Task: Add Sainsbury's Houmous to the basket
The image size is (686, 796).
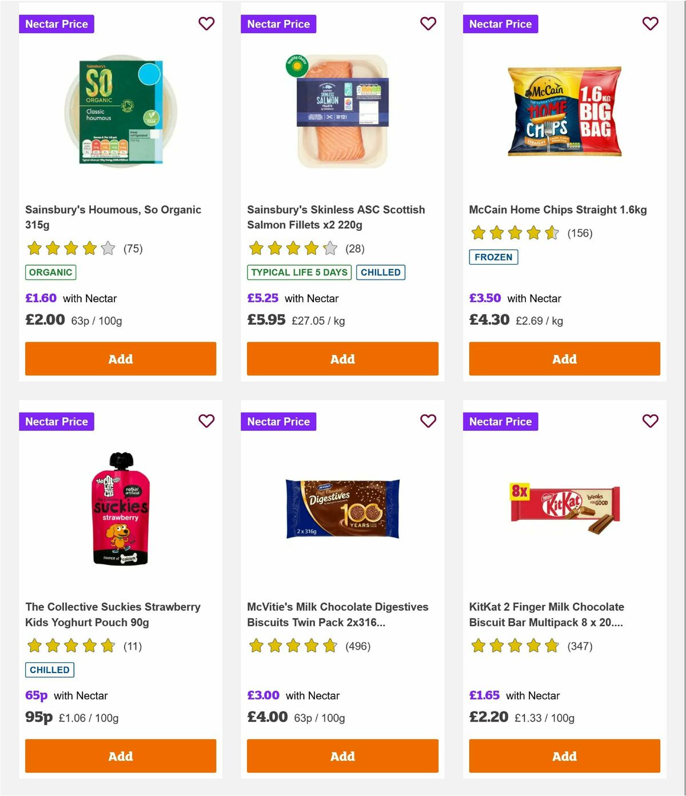Action: point(120,359)
